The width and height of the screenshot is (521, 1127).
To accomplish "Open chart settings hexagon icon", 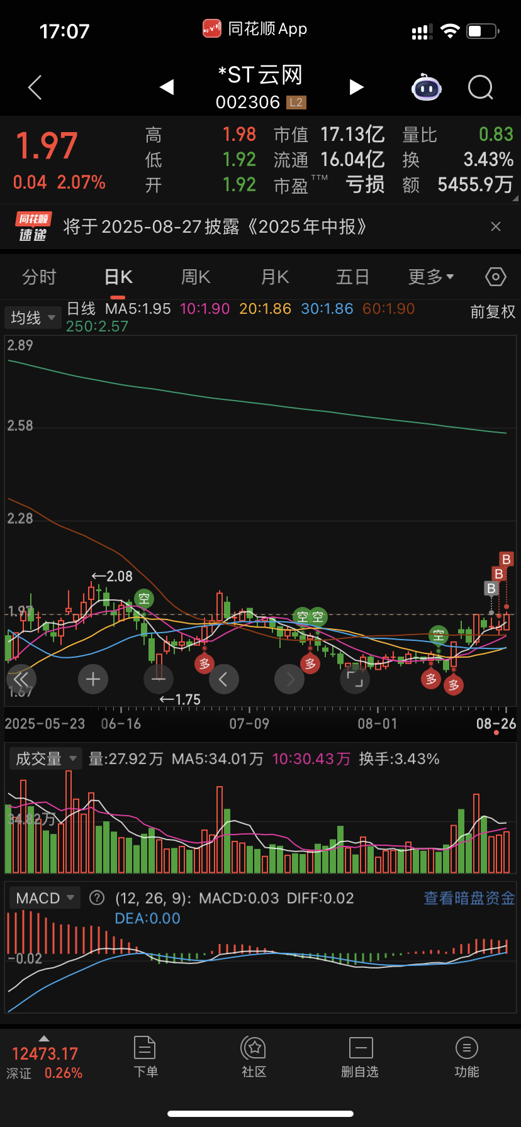I will tap(496, 277).
